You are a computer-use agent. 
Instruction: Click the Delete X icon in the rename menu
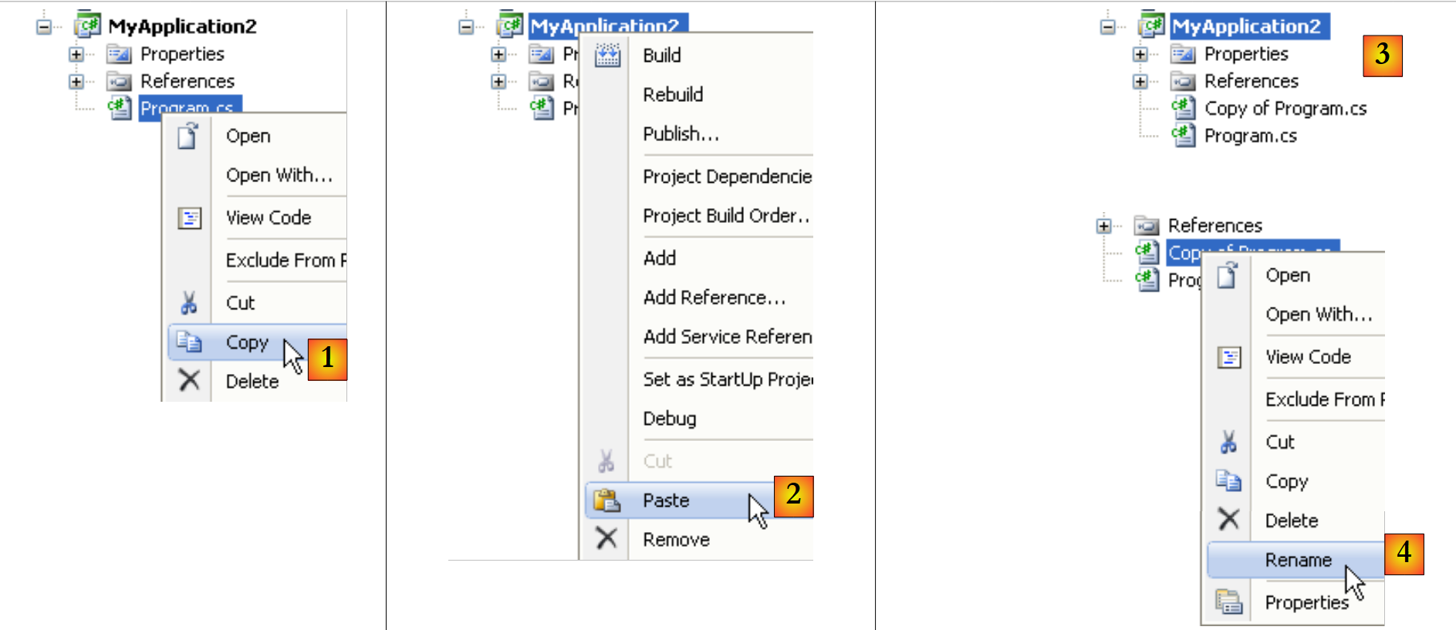click(1228, 520)
